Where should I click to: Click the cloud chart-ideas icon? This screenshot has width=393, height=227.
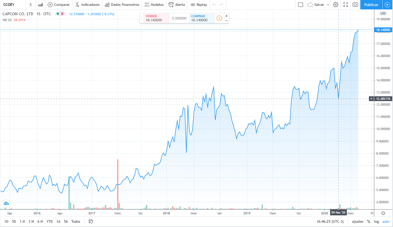[x=6, y=203]
